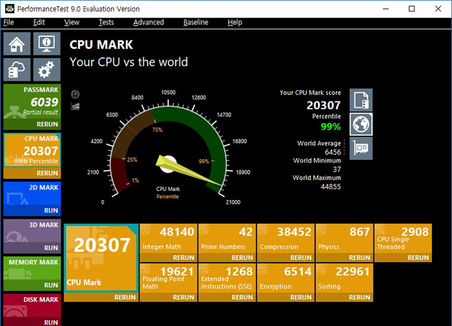The height and width of the screenshot is (326, 452).
Task: Click the PerformanceTest title bar app icon
Action: click(10, 8)
